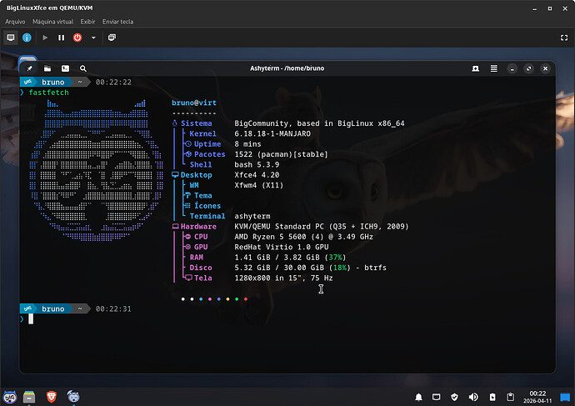Viewport: 575px width, 406px height.
Task: Launch Brave browser from the taskbar
Action: (52, 397)
